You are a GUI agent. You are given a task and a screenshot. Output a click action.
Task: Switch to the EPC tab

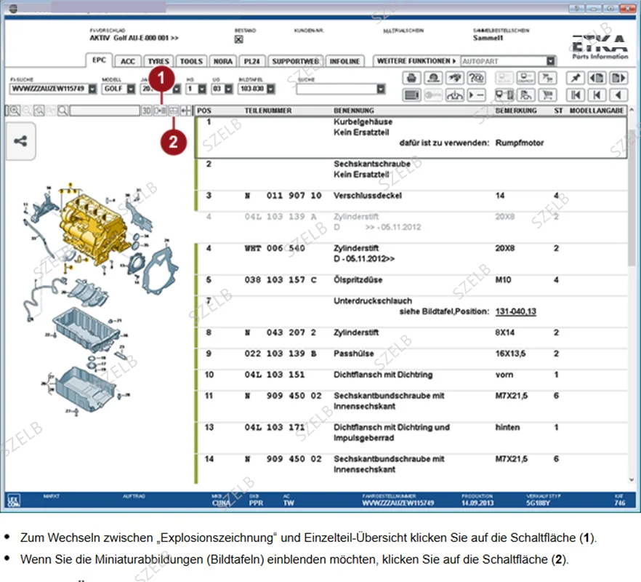(x=99, y=60)
